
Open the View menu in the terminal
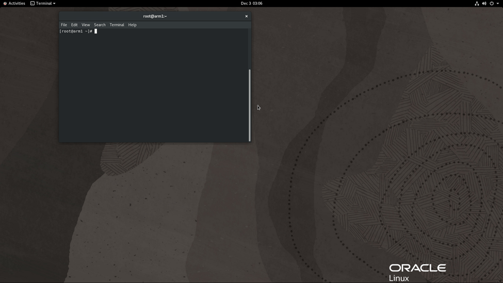click(x=86, y=25)
